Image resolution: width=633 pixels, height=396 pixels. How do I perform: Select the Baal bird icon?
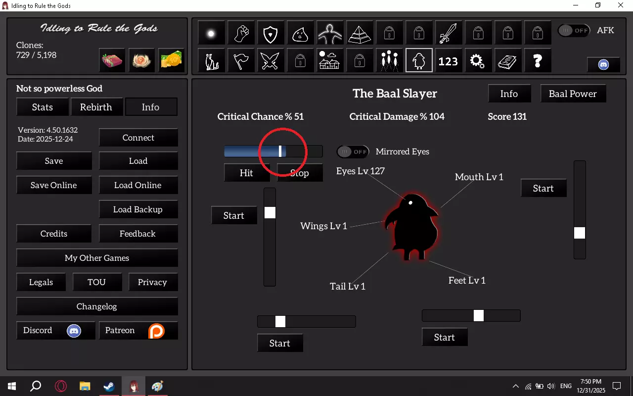pos(419,61)
